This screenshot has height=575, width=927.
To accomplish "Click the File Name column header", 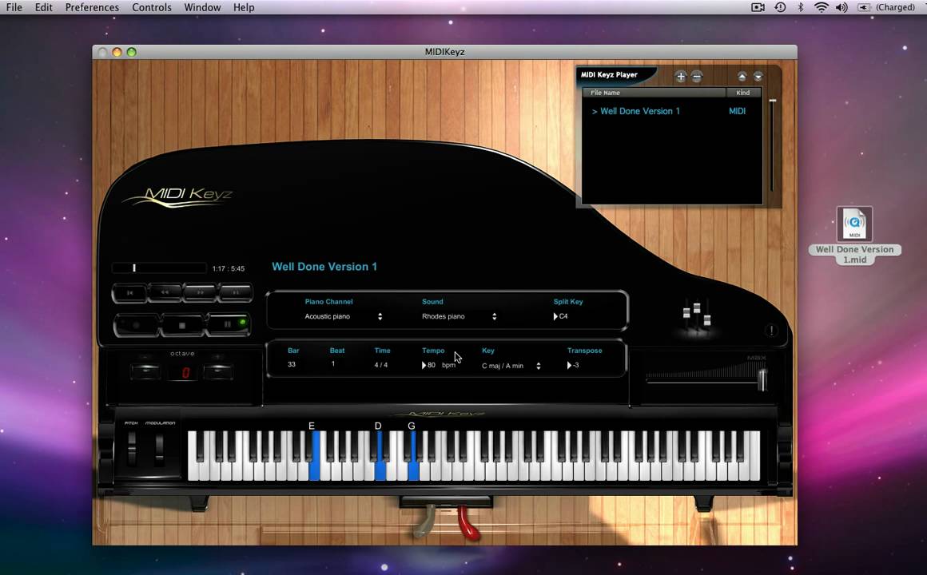I will point(654,93).
